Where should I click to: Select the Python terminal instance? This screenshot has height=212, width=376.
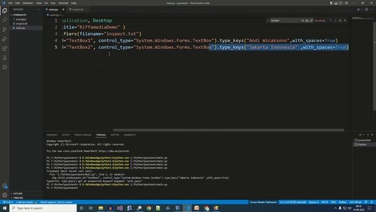(x=364, y=144)
